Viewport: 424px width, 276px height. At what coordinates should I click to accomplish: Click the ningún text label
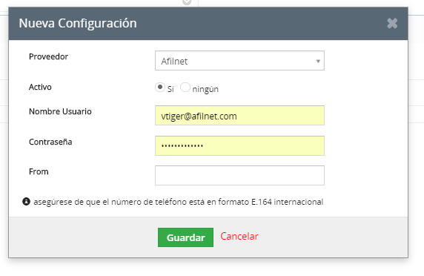[205, 89]
